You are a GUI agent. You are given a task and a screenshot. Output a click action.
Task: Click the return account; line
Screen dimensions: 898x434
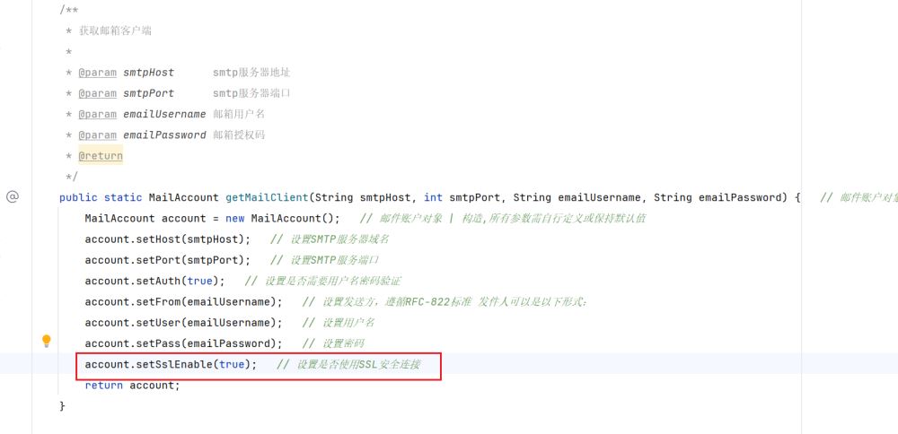[x=132, y=386]
